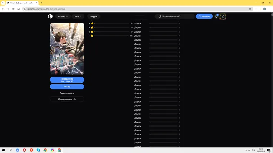This screenshot has width=273, height=153.
Task: Click the vote count 67
Action: click(x=132, y=23)
